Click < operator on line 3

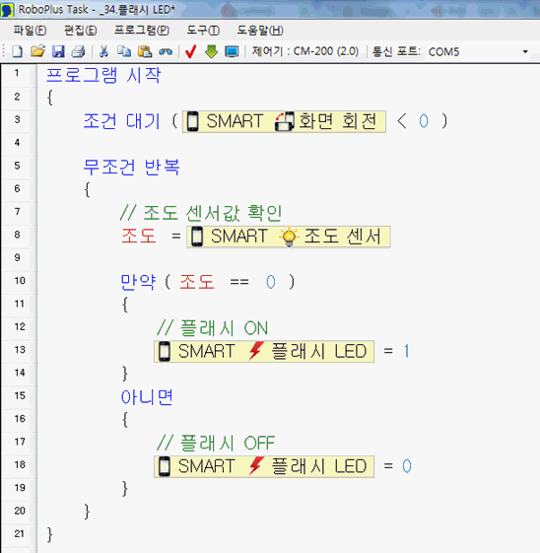[x=401, y=121]
